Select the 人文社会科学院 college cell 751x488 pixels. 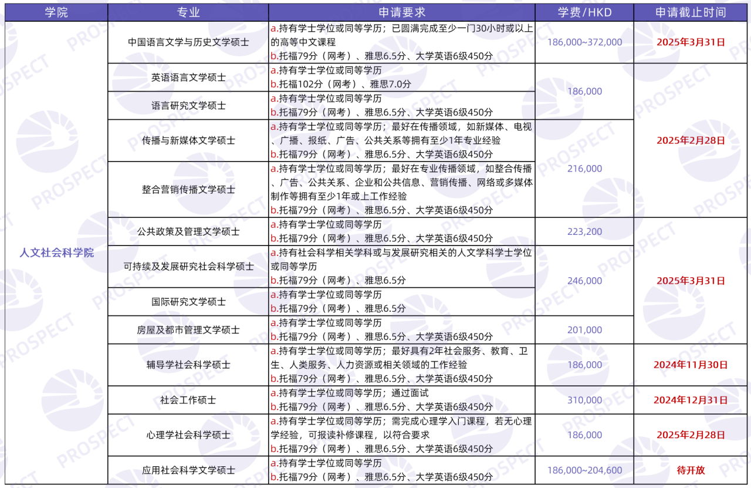pos(56,253)
